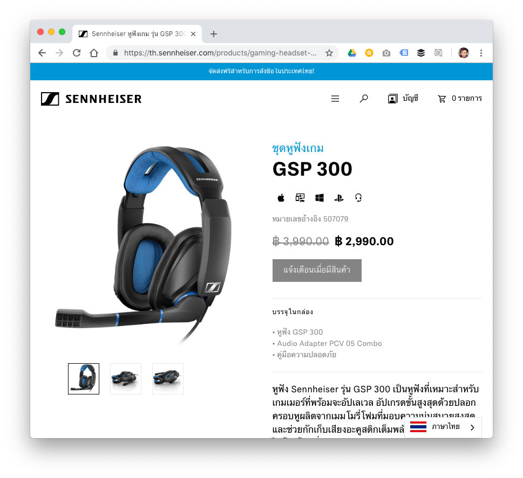
Task: Click the camera extension icon
Action: pos(386,53)
